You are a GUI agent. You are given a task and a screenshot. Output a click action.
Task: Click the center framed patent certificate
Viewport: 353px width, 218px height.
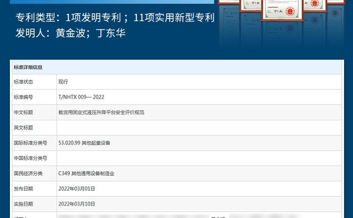282,9
